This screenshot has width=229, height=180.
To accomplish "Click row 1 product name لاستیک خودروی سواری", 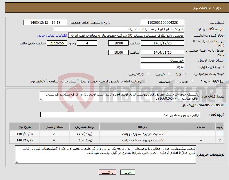I will 143,134.
